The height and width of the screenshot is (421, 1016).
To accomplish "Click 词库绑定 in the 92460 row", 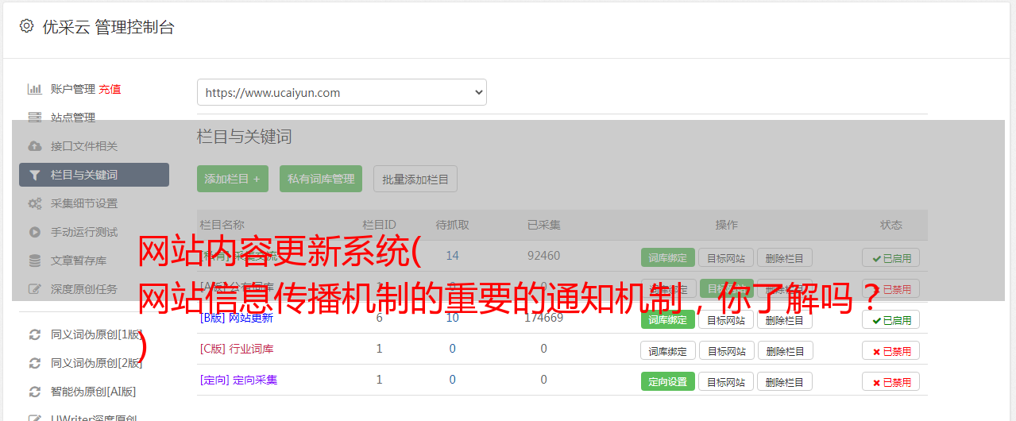I will pos(667,257).
